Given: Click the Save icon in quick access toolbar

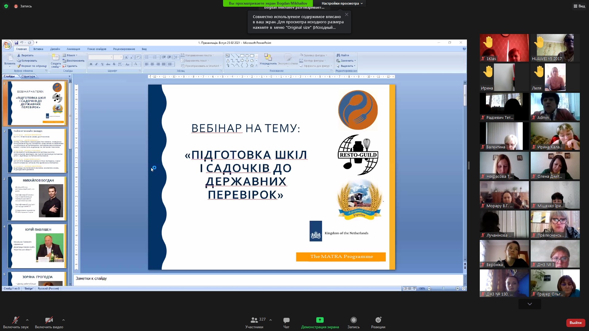Looking at the screenshot, I should coord(16,43).
